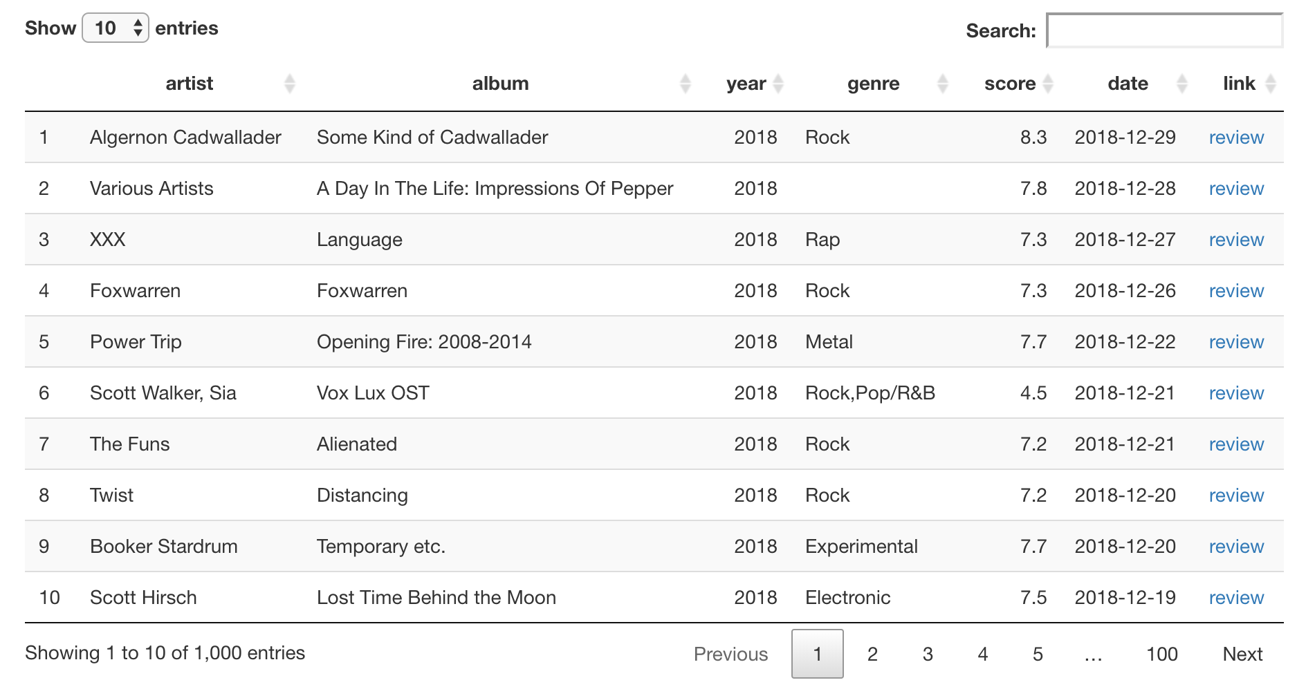The height and width of the screenshot is (698, 1306).
Task: Open the review for Power Trip
Action: (x=1236, y=342)
